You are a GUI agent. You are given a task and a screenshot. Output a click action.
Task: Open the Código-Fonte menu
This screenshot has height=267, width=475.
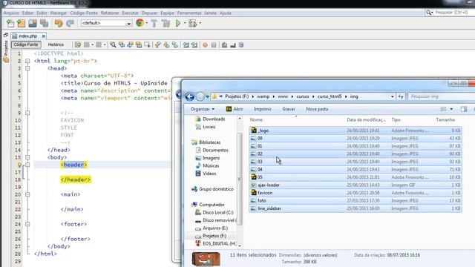click(x=84, y=13)
